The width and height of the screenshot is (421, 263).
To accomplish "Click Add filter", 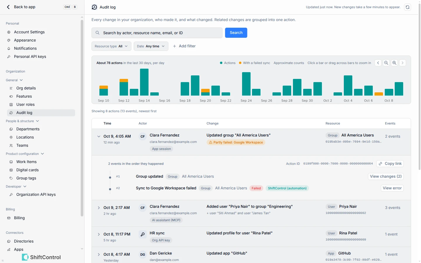I will 184,46.
